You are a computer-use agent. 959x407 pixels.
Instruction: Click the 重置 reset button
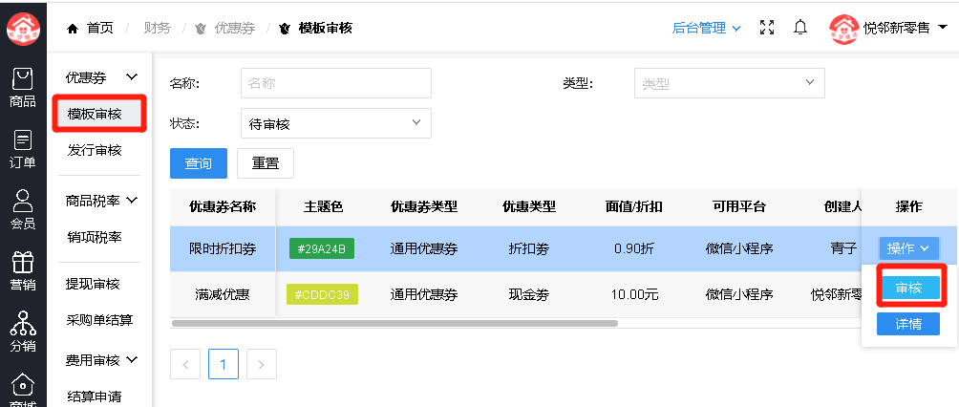click(266, 163)
